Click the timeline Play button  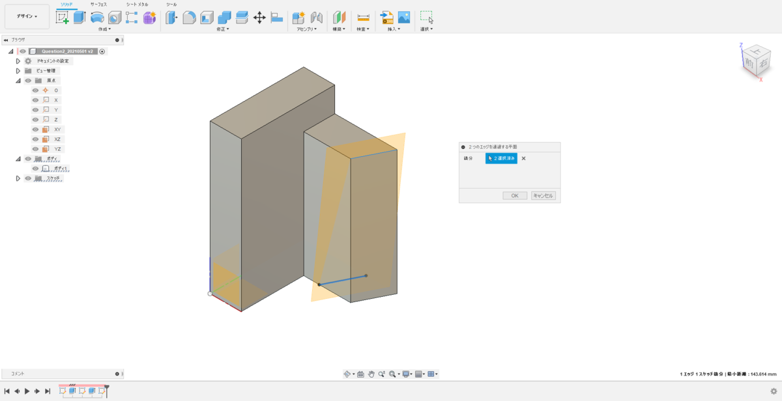[27, 391]
